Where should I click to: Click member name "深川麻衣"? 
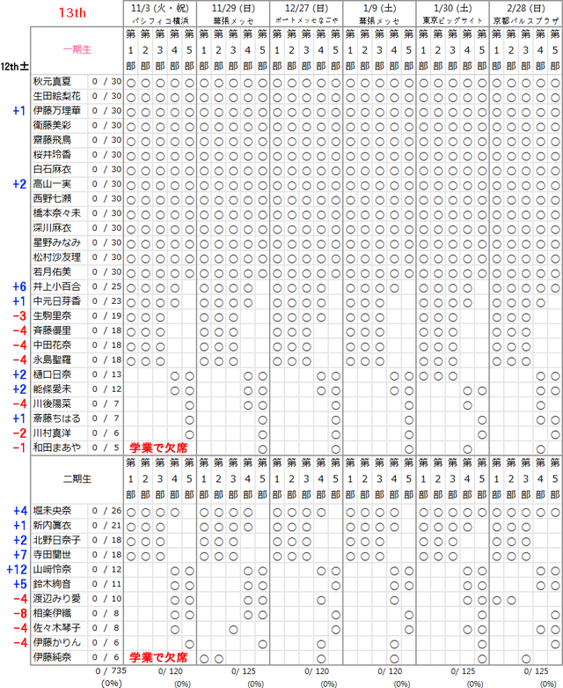pyautogui.click(x=52, y=228)
